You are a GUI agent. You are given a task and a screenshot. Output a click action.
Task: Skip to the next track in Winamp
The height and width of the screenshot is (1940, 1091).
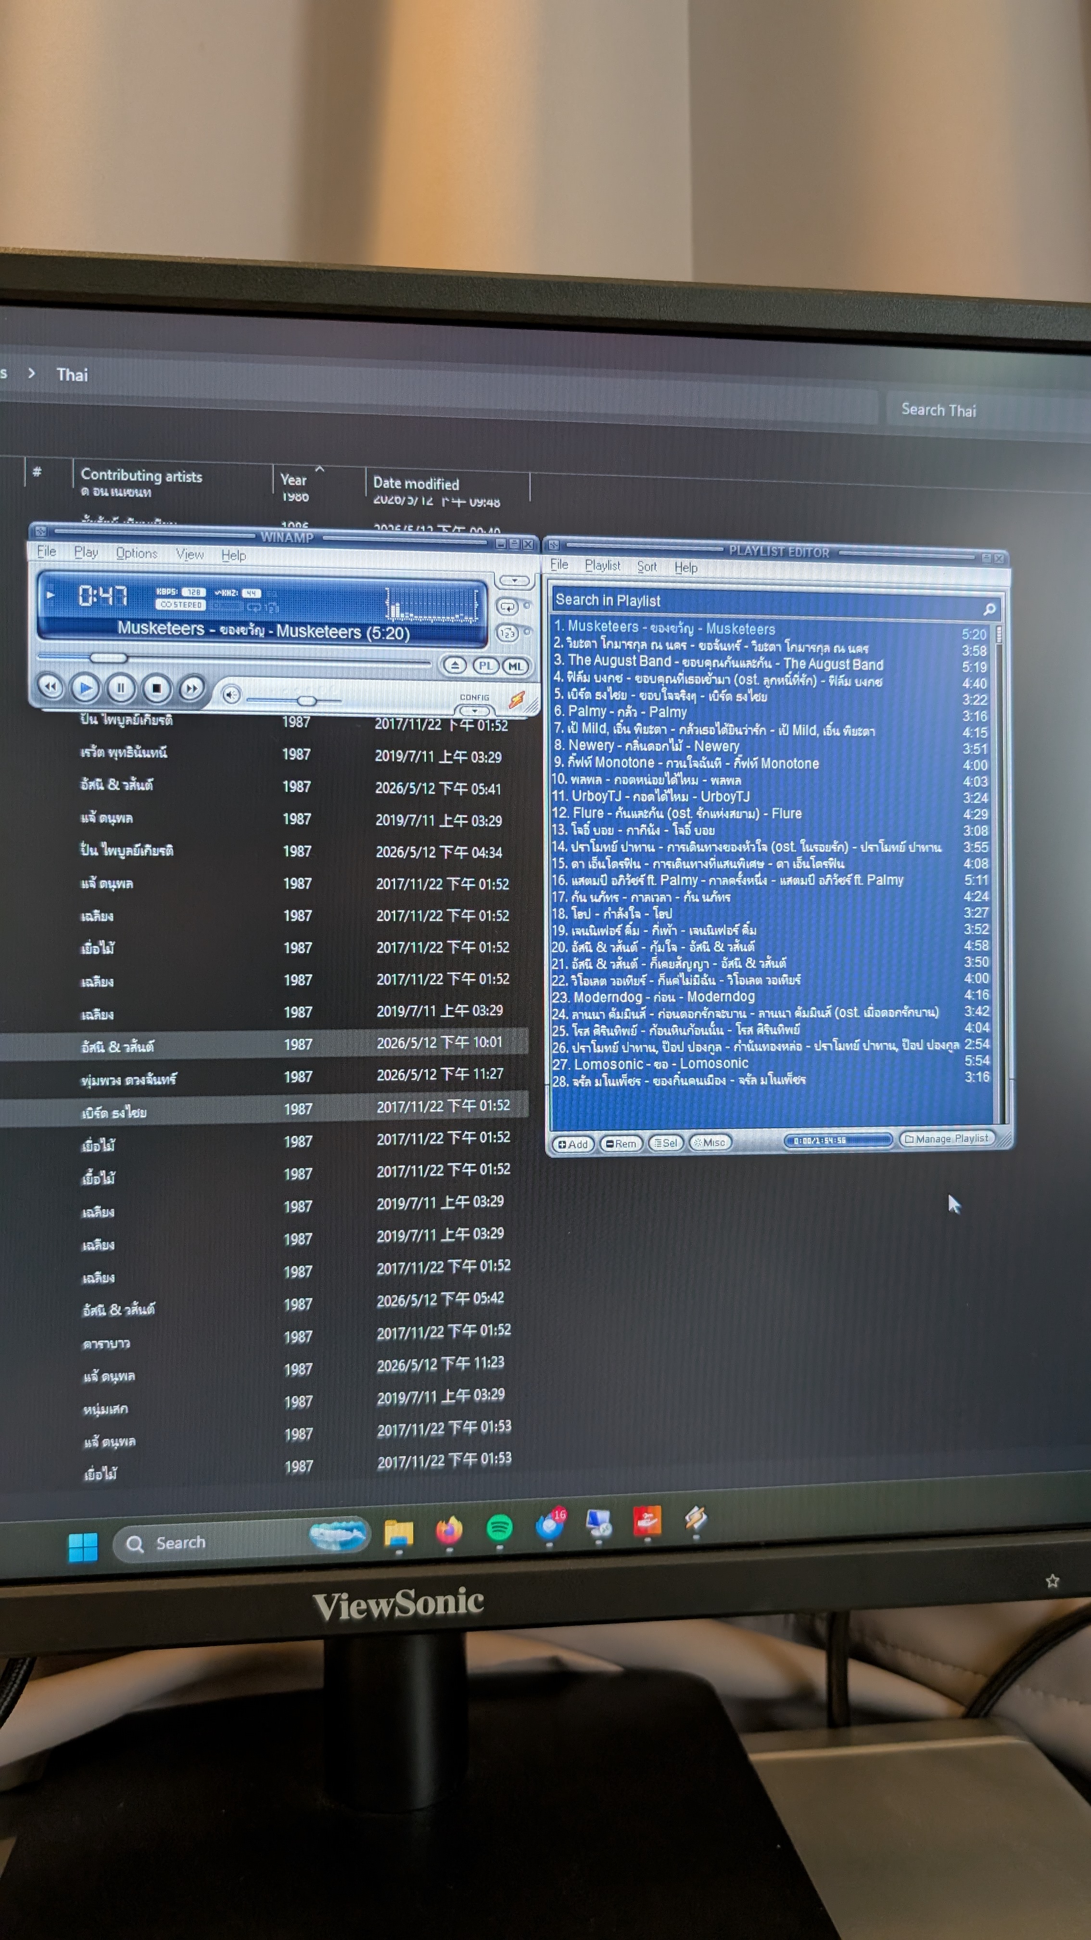[x=191, y=689]
